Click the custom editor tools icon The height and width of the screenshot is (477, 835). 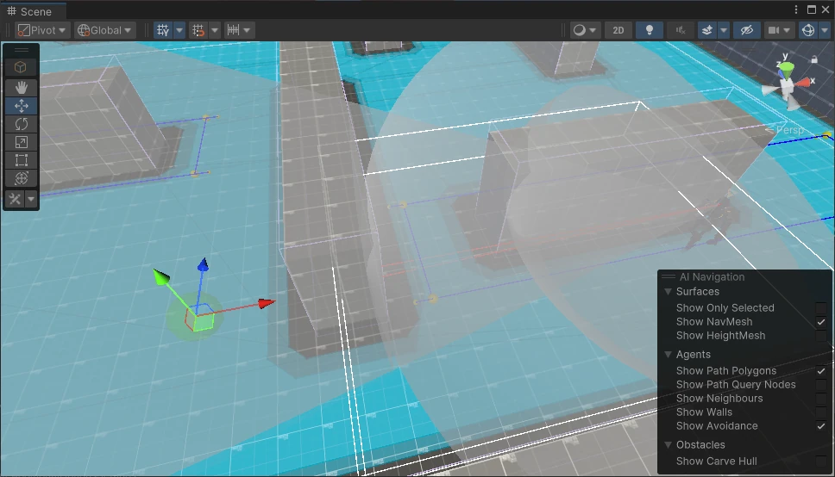(x=15, y=199)
